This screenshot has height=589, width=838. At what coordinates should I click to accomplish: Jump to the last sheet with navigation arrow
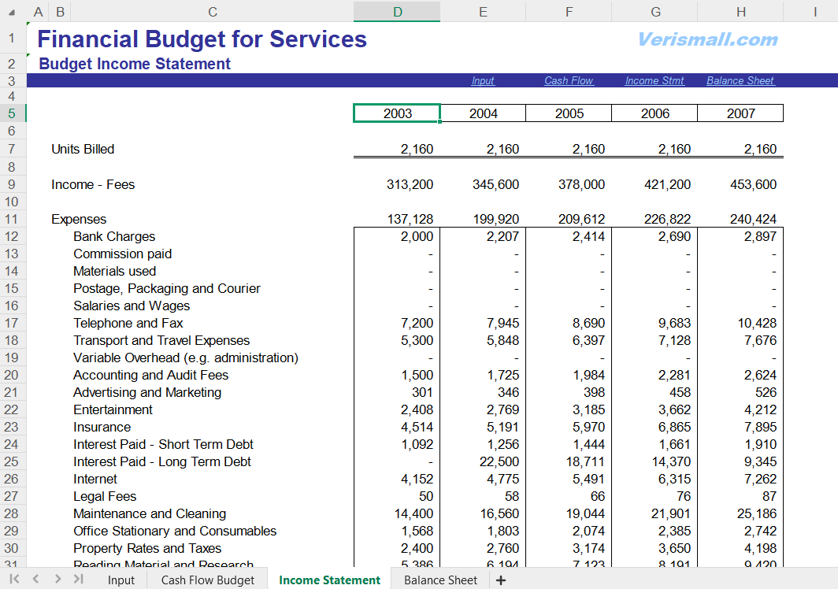(x=78, y=580)
